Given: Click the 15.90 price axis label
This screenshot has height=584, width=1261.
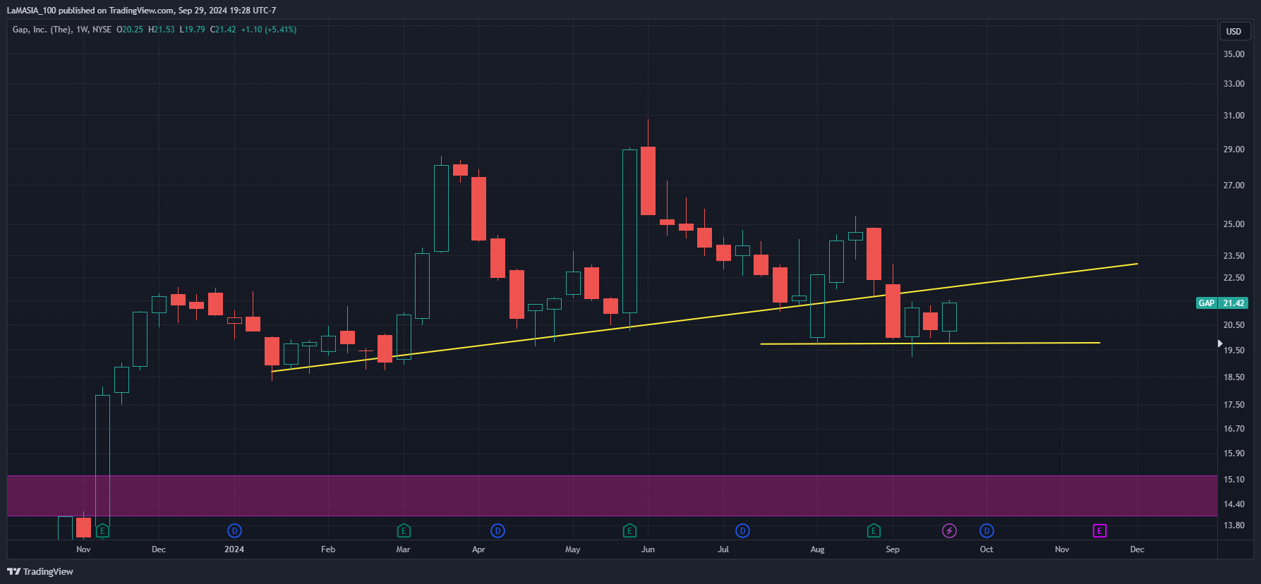Looking at the screenshot, I should point(1233,454).
